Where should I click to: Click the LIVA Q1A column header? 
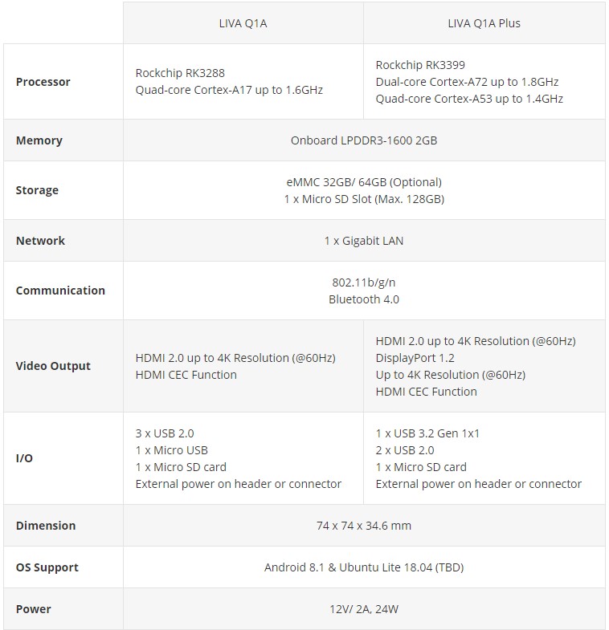pyautogui.click(x=243, y=23)
